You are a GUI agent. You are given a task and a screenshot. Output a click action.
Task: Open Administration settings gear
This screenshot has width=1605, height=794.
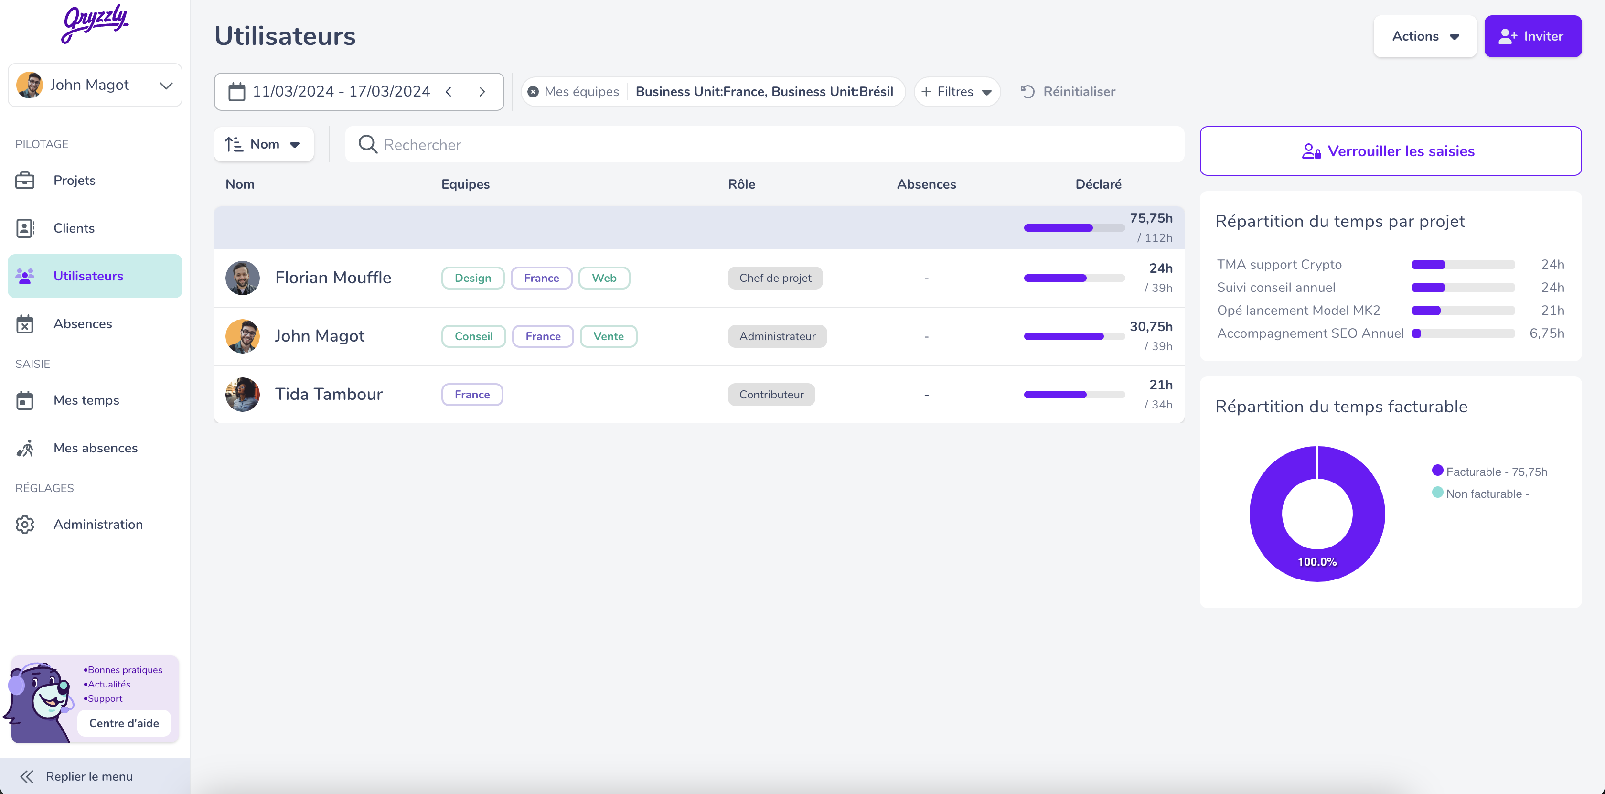[25, 524]
